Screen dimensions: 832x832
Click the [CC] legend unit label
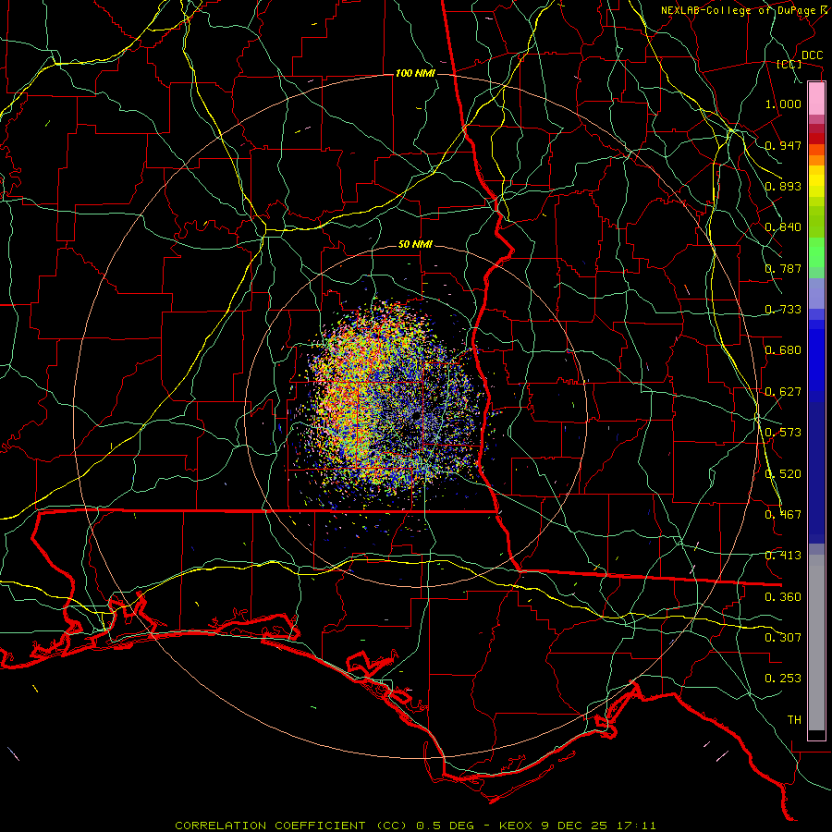[789, 65]
